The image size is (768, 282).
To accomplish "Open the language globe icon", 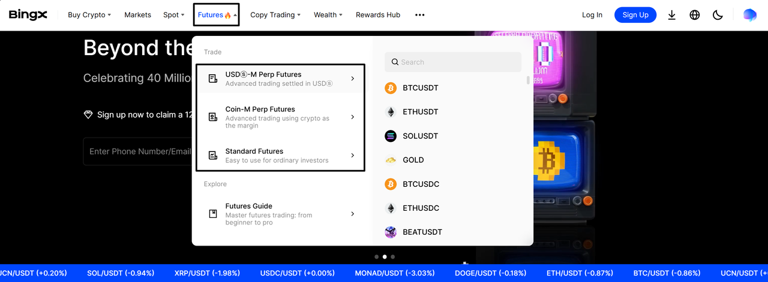I will point(695,15).
